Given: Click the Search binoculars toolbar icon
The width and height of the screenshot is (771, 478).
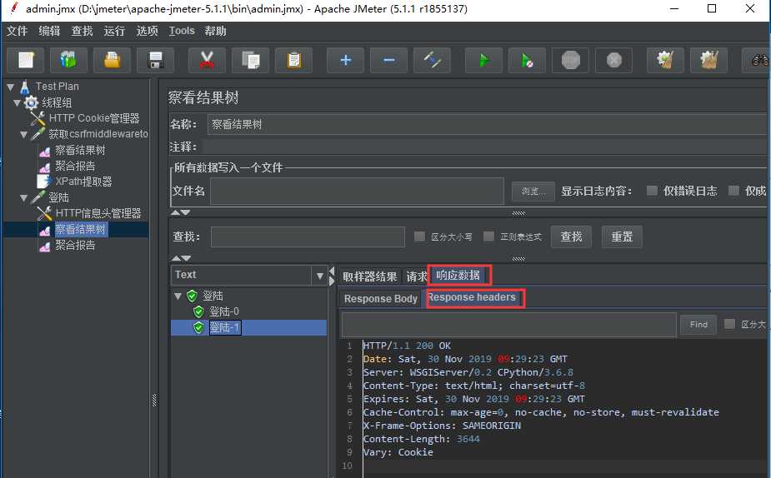Looking at the screenshot, I should click(x=757, y=61).
